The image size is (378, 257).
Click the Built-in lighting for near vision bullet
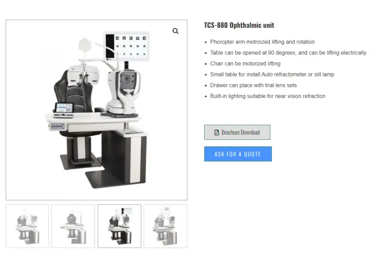coord(267,96)
